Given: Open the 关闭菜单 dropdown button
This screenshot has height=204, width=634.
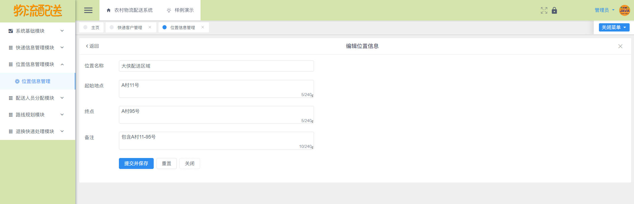Looking at the screenshot, I should [614, 27].
